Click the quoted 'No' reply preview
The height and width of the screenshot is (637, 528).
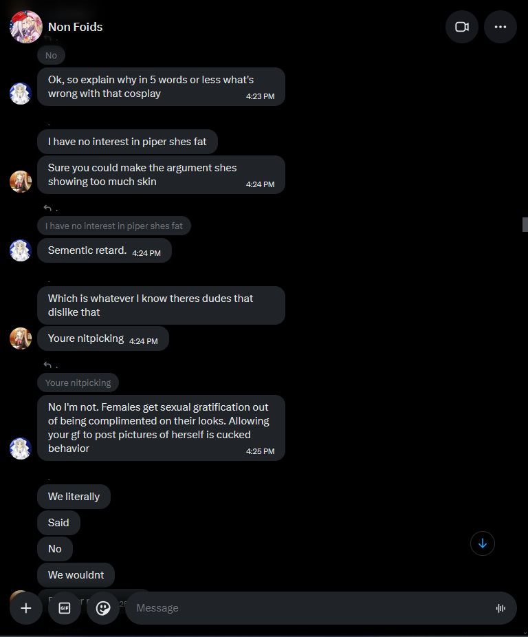(51, 55)
